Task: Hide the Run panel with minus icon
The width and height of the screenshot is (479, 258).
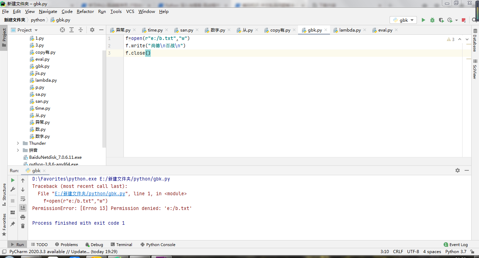Action: (x=467, y=170)
